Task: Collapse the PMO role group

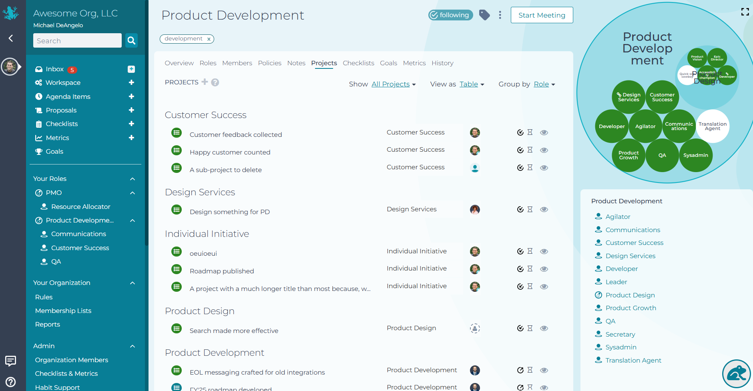Action: coord(133,193)
